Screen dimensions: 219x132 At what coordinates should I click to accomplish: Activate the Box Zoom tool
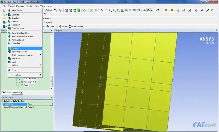[x=114, y=10]
